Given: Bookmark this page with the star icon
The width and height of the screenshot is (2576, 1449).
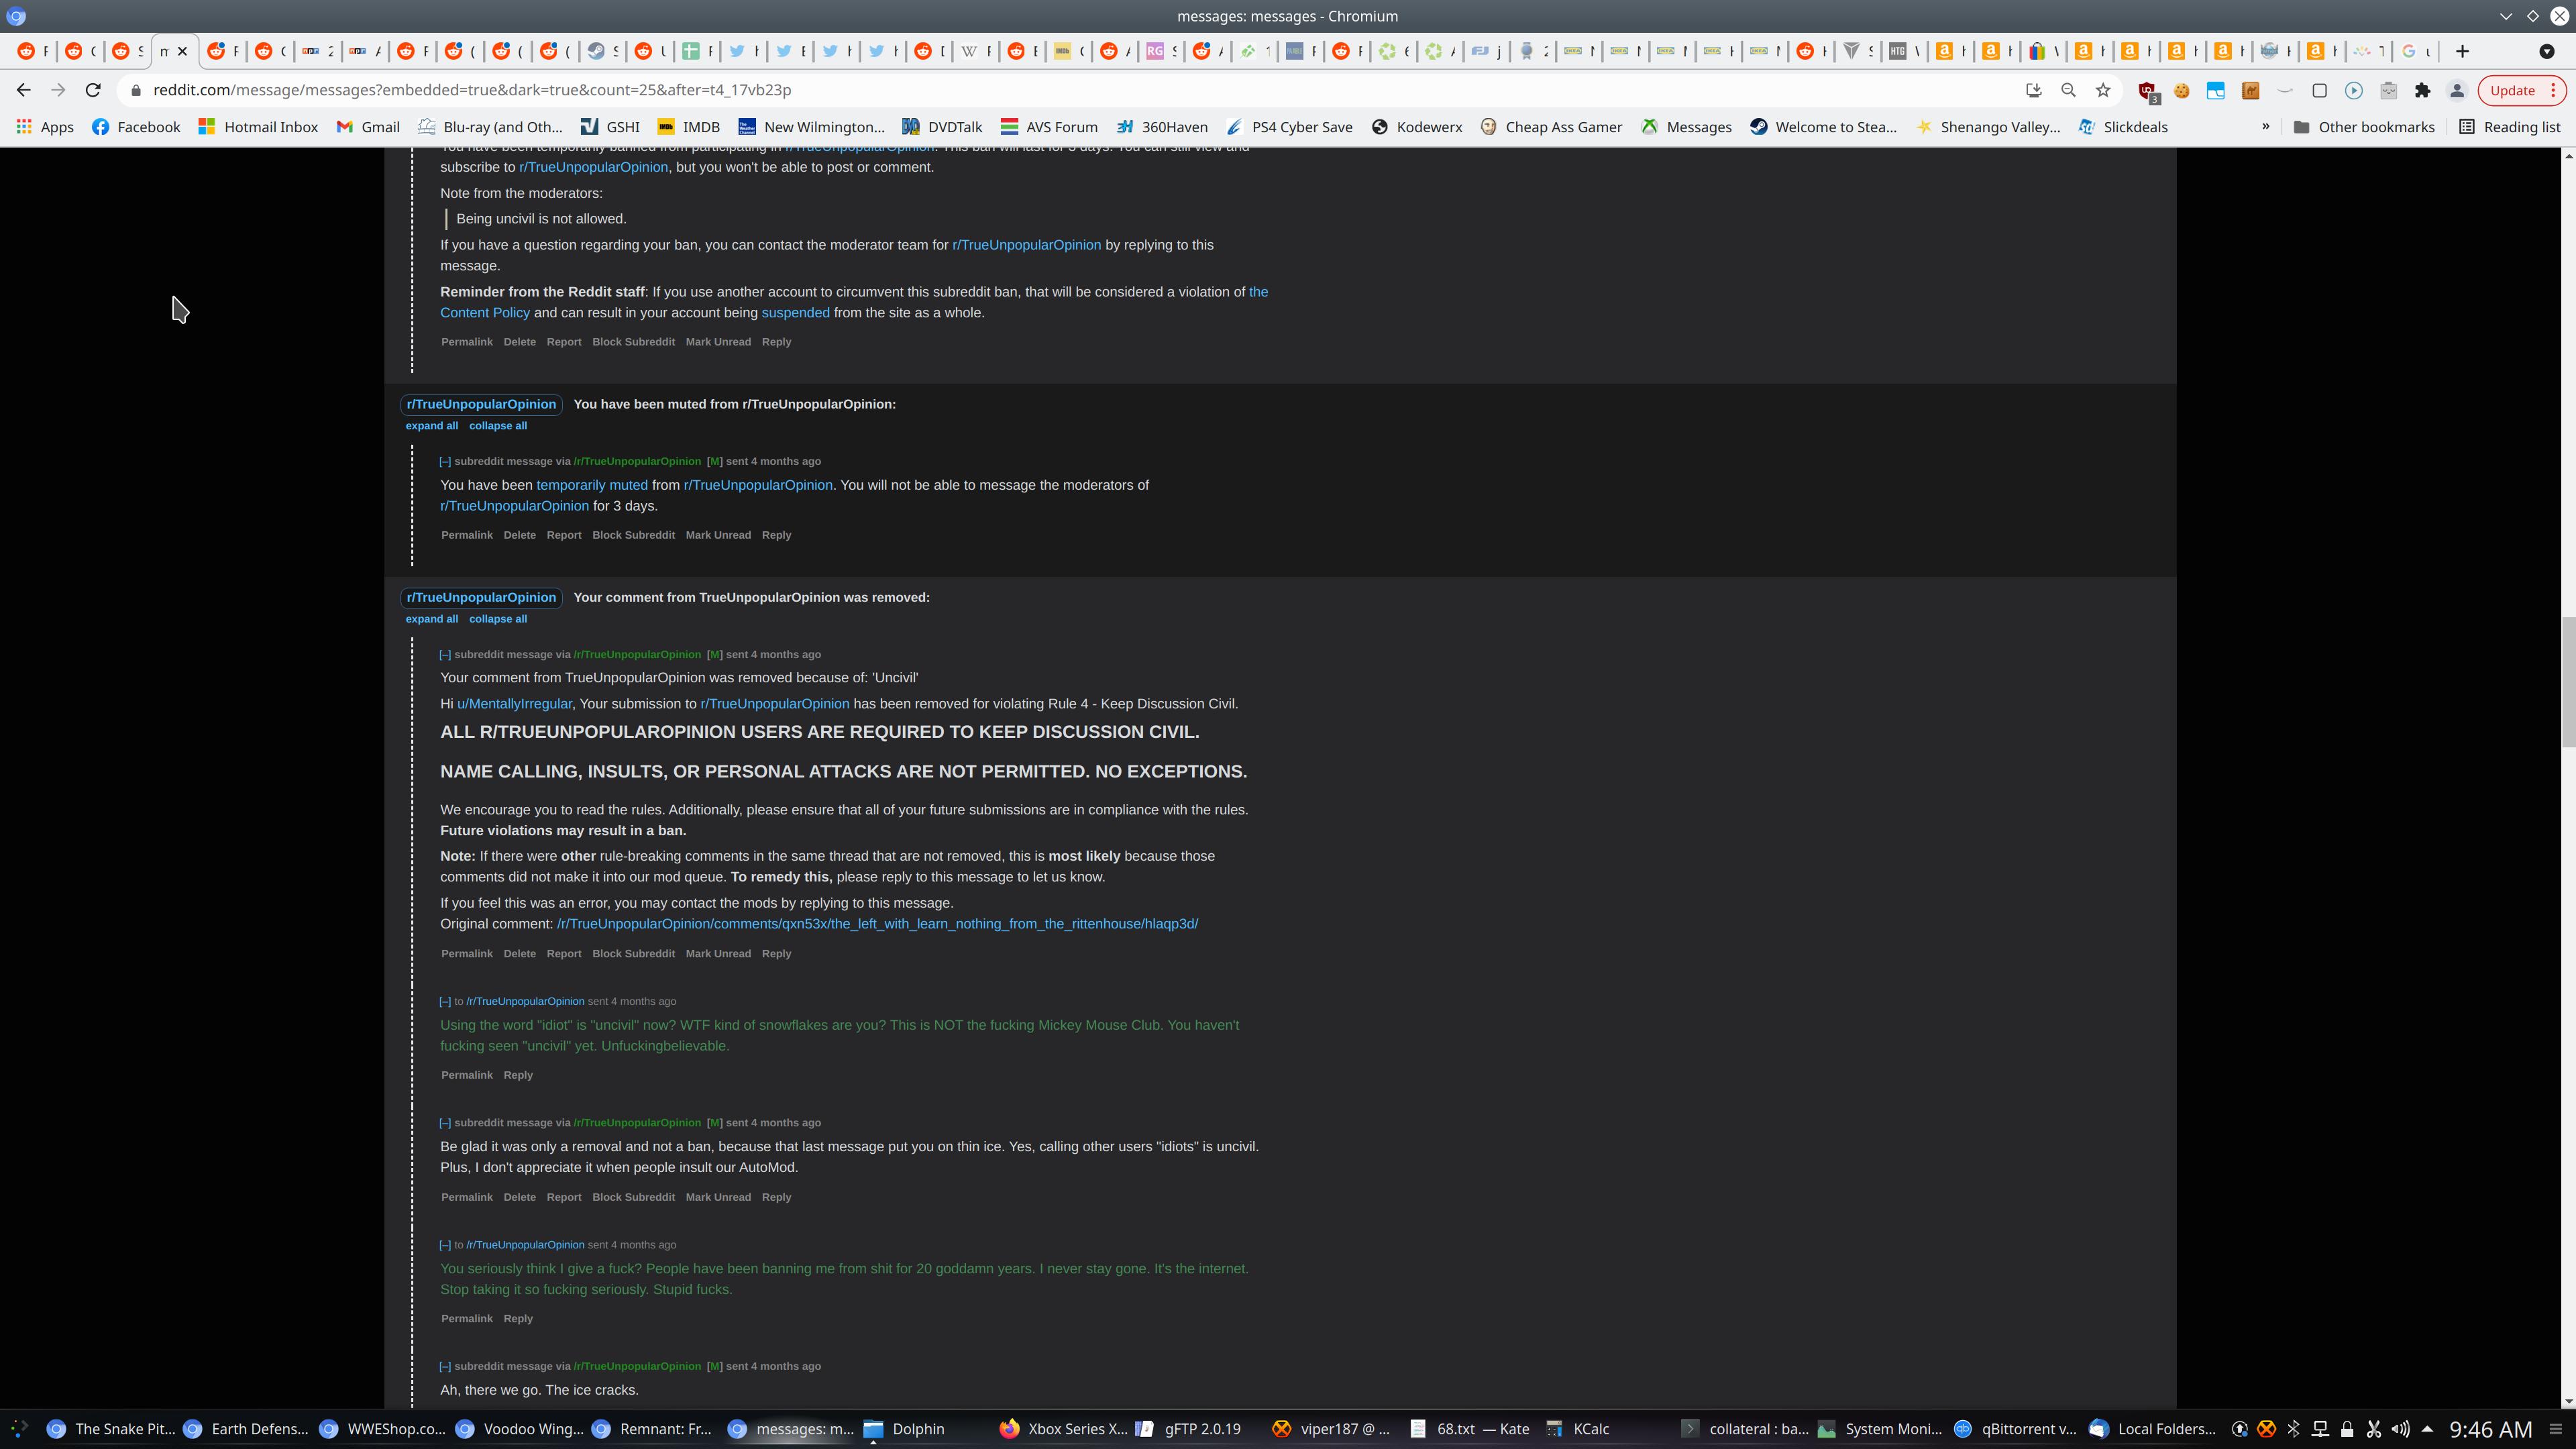Looking at the screenshot, I should (x=2103, y=90).
